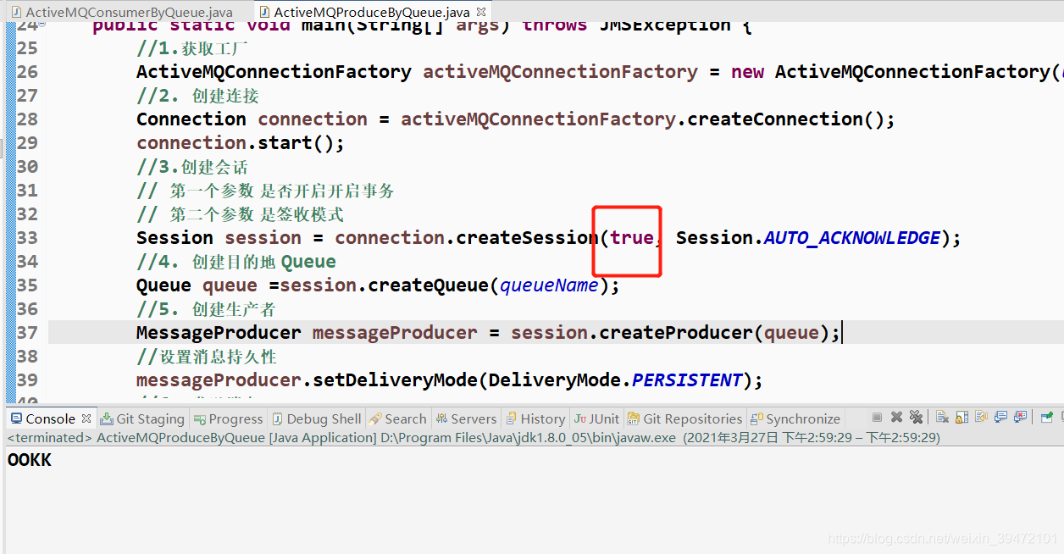Toggle console Scroll Lock icon
The image size is (1064, 554).
(961, 417)
